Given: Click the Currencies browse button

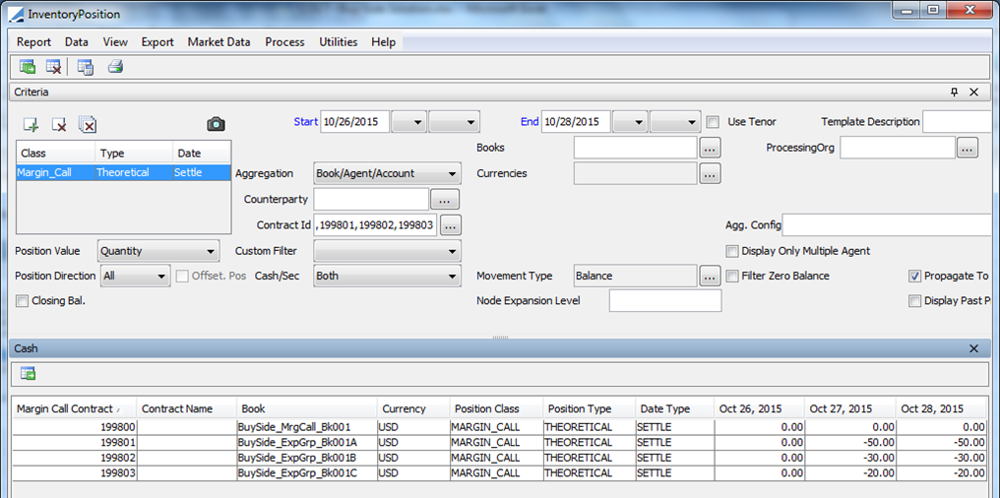Looking at the screenshot, I should [x=711, y=173].
